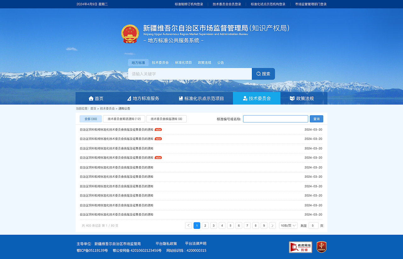Select the 全部 (20) filter tab
Screen dimensions: 403x259
pyautogui.click(x=91, y=119)
